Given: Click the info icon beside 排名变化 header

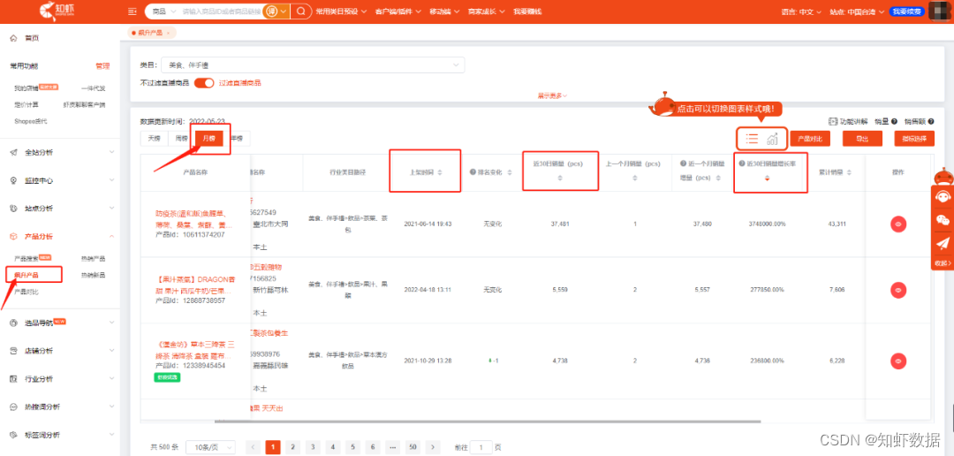Looking at the screenshot, I should click(472, 172).
